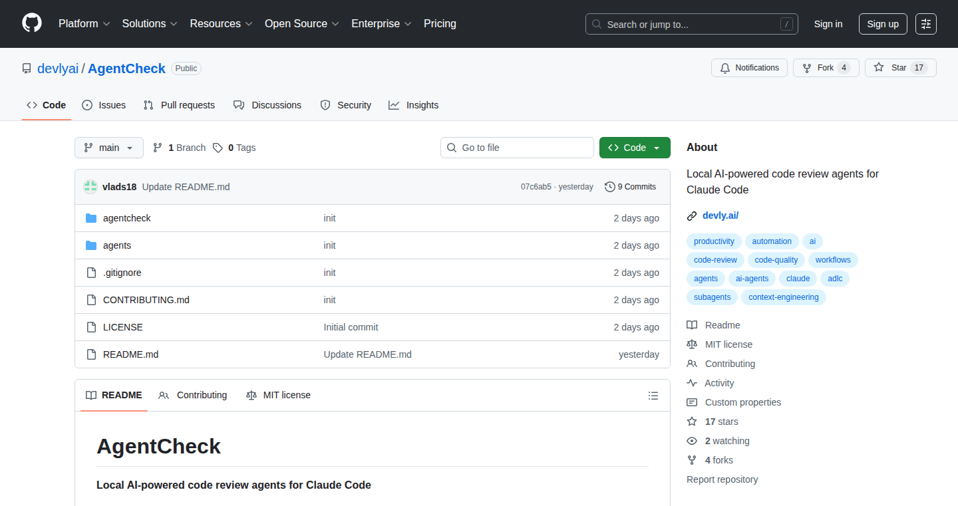The width and height of the screenshot is (958, 506).
Task: Select the Contributing tab in README panel
Action: [193, 395]
